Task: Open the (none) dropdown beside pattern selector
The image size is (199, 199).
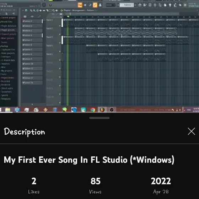Action: tap(111, 5)
